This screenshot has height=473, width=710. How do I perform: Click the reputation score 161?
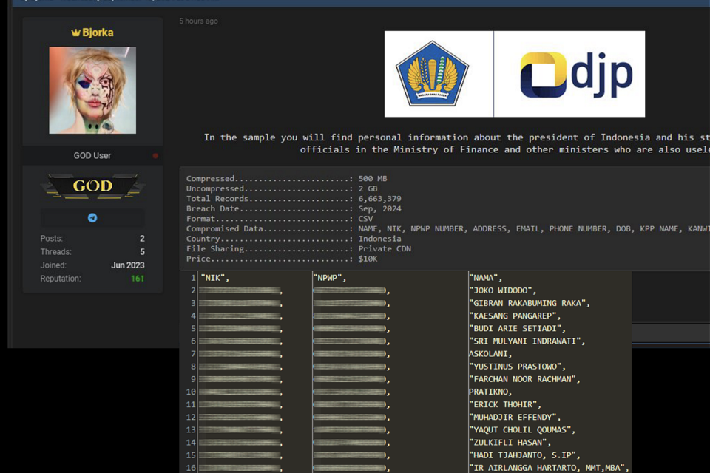tap(138, 279)
